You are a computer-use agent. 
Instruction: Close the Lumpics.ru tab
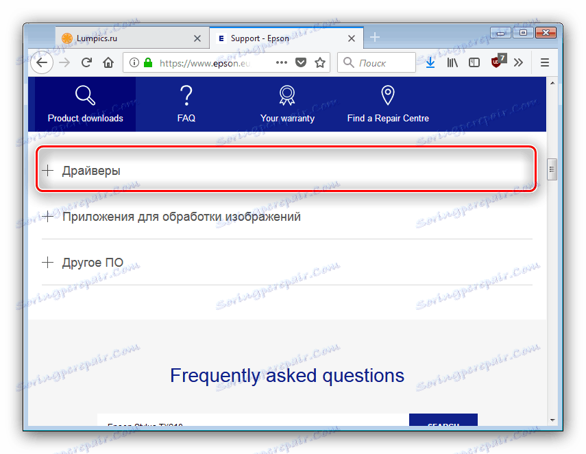click(x=197, y=38)
